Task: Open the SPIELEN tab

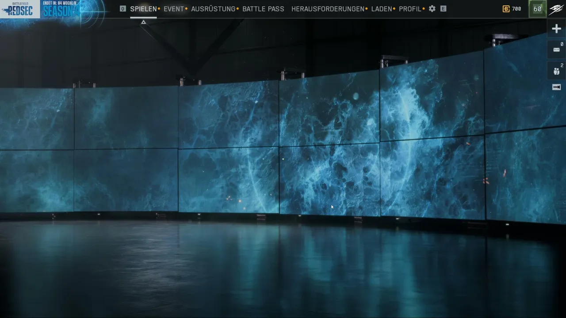Action: (143, 9)
